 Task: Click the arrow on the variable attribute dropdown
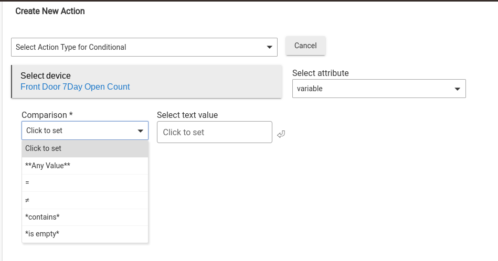point(458,89)
